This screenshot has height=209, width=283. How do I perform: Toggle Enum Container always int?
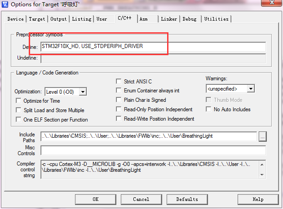119,91
